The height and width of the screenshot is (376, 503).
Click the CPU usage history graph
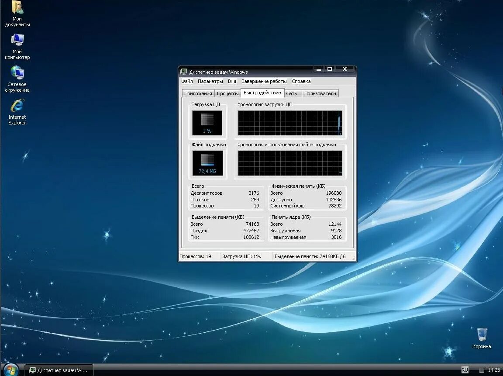pyautogui.click(x=290, y=123)
